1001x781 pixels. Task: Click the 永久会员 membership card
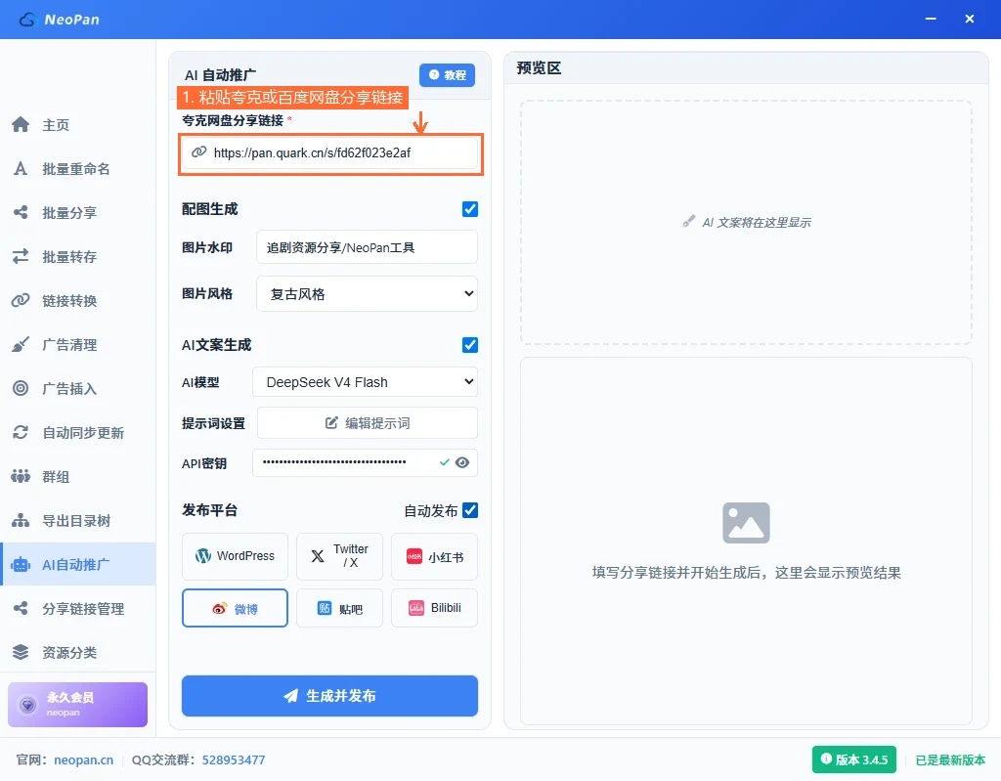coord(77,705)
